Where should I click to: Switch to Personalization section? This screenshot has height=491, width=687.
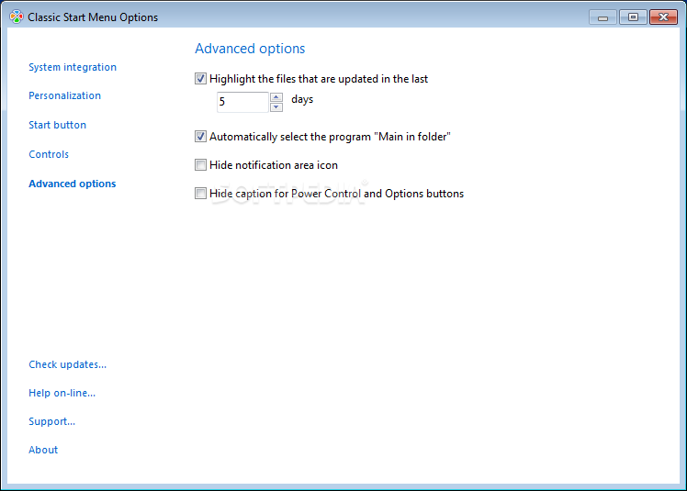65,95
